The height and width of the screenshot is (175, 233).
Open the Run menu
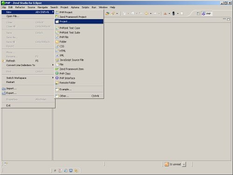coord(94,7)
